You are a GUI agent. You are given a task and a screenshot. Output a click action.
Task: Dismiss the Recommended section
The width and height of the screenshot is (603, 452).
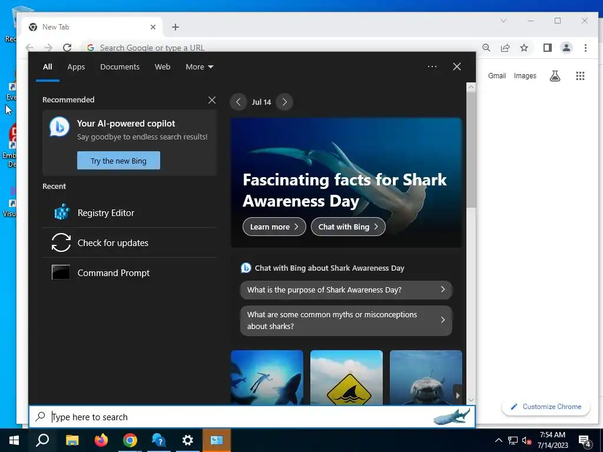(212, 100)
